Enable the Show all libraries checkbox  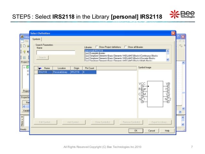click(x=126, y=47)
